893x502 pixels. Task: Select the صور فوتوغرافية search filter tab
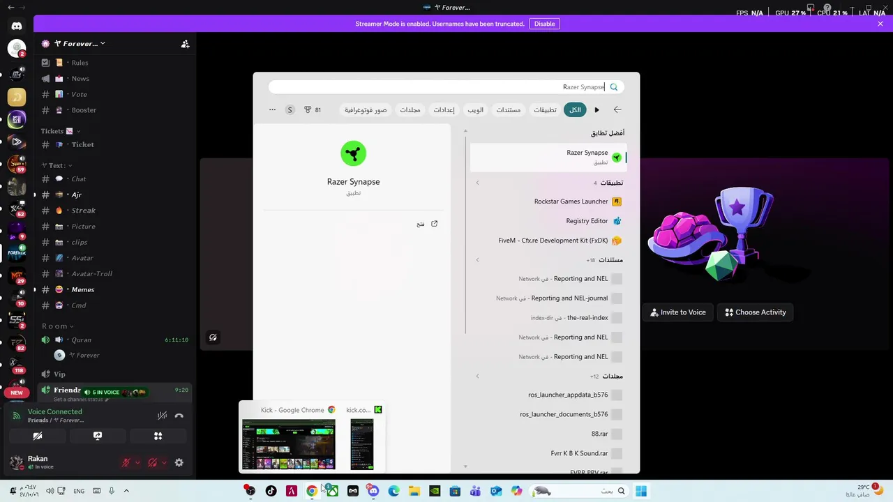click(366, 109)
